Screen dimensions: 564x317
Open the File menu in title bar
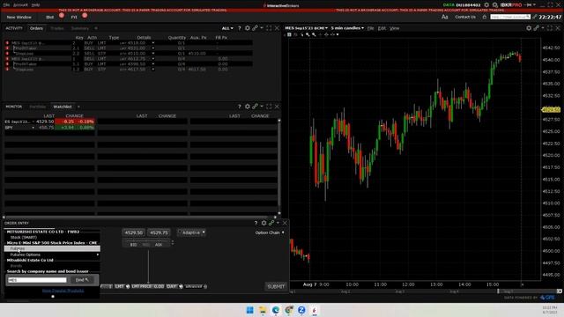coord(6,5)
